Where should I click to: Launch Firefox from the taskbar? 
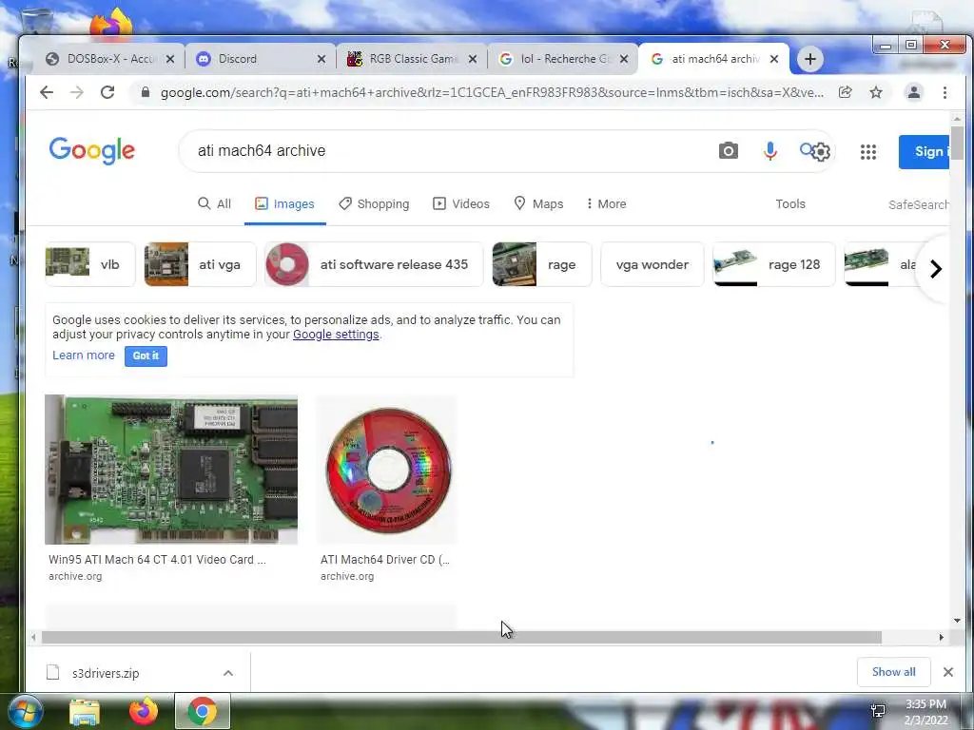pyautogui.click(x=144, y=711)
